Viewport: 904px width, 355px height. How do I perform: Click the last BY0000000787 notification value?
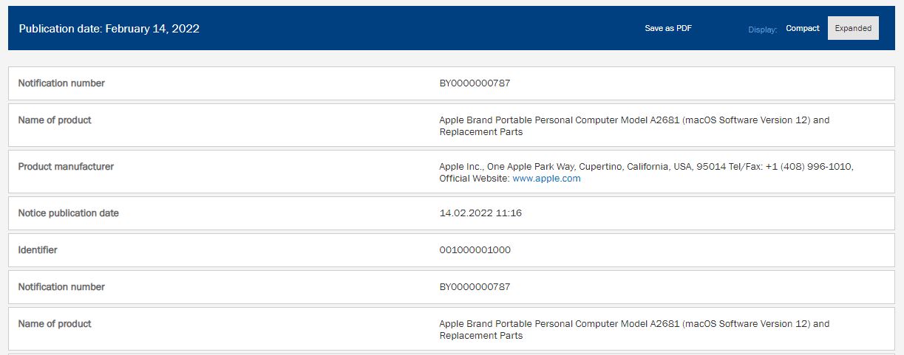click(x=475, y=287)
